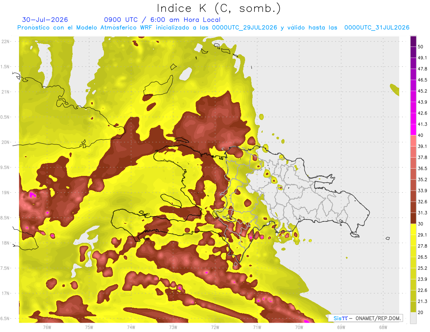Click the latitude axis label '22N'

[6, 42]
